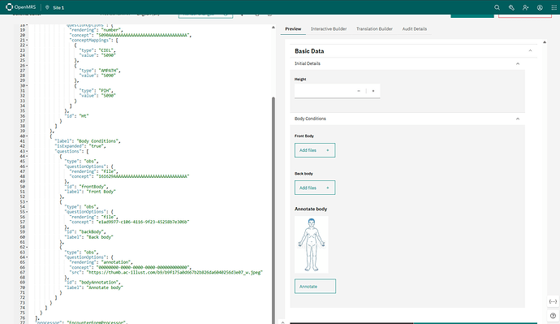Fold the questions array at line 43

click(27, 152)
